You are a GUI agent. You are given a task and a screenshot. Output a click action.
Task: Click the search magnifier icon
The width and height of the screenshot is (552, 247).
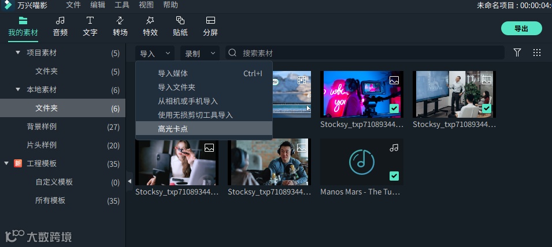[232, 53]
